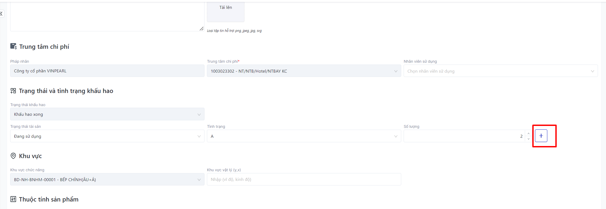The image size is (606, 209).
Task: Click the Trạng thái khấu hao section grid icon
Action: (x=13, y=91)
